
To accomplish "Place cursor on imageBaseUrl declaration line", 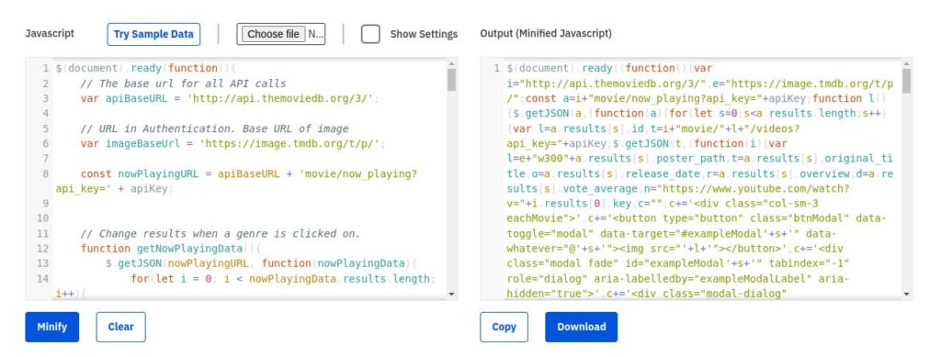I will [x=232, y=143].
